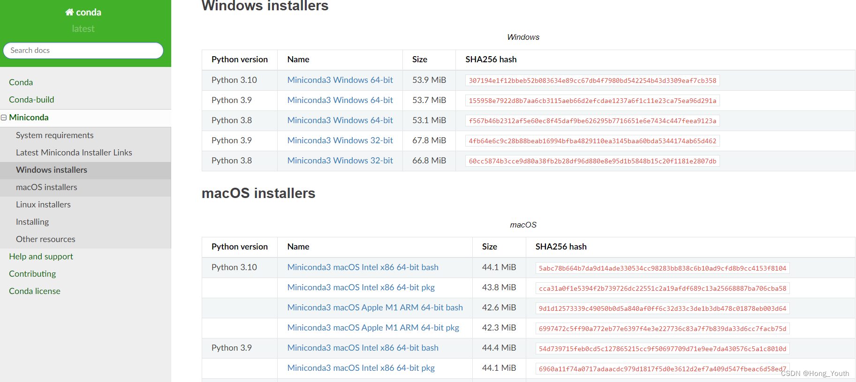The width and height of the screenshot is (856, 382).
Task: Click the hash starting with 54d73971
Action: tap(662, 349)
